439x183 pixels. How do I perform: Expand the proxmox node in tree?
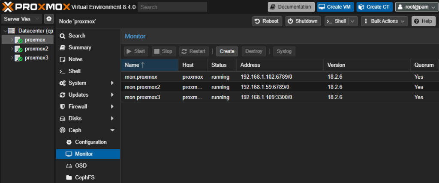click(x=12, y=40)
